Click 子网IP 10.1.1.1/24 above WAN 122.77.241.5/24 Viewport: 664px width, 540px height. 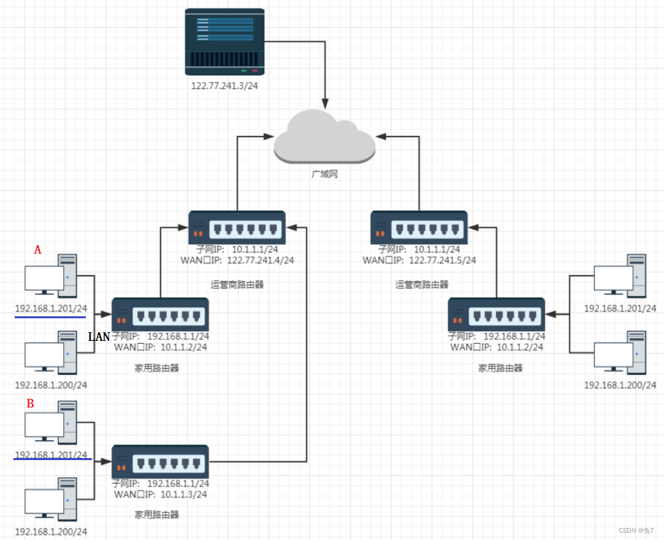[x=419, y=250]
